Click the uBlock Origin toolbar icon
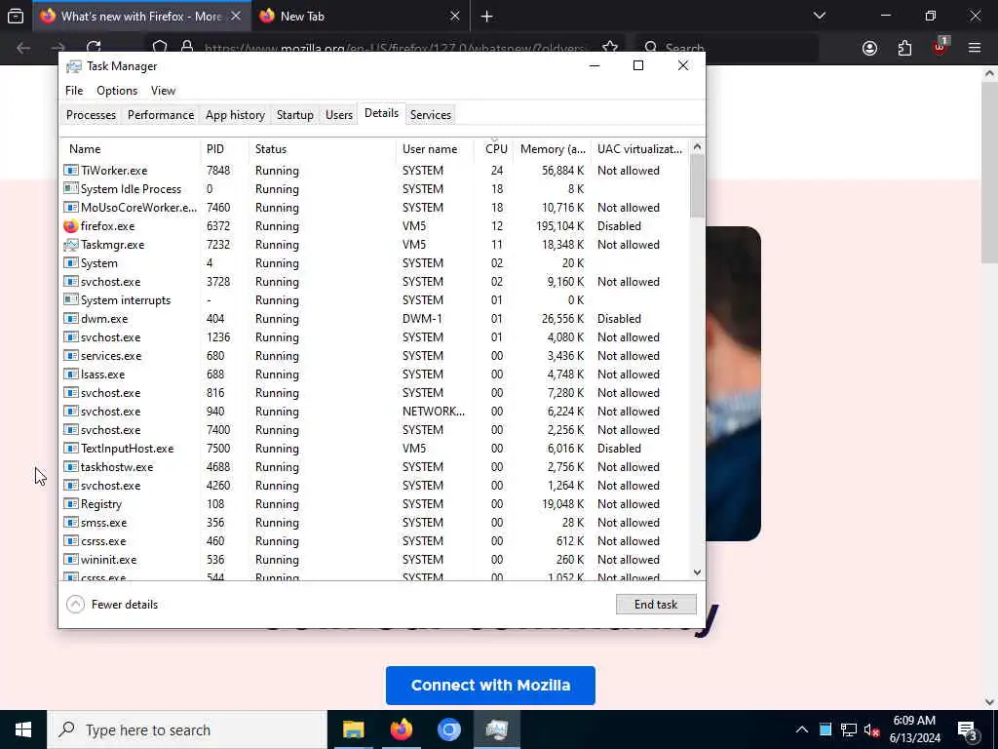Viewport: 998px width, 749px height. (x=940, y=47)
